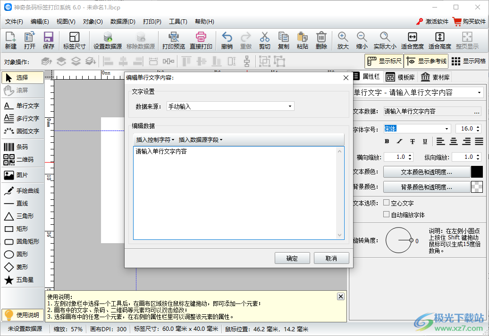This screenshot has width=489, height=336.
Task: Open the 对象(O) menu
Action: click(x=93, y=22)
